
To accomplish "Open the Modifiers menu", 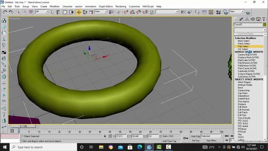I will [54, 6].
